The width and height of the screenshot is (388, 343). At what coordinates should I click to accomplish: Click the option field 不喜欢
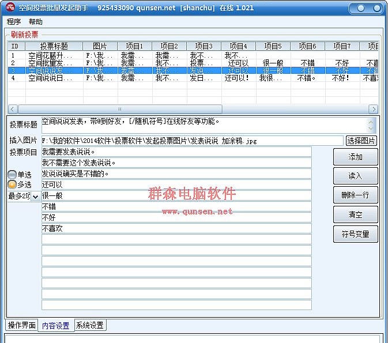point(176,228)
